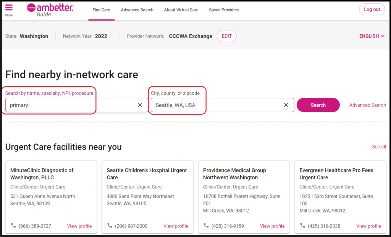
Task: Open the hamburger More menu
Action: click(x=9, y=10)
